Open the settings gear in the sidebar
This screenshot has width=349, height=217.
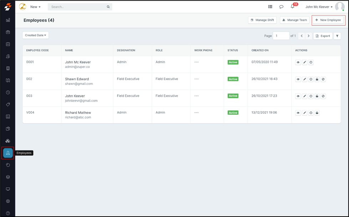(8, 201)
